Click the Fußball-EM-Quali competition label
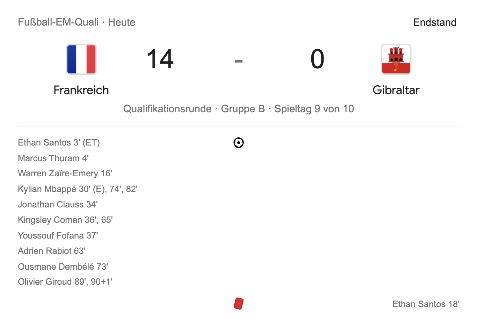The image size is (478, 319). [x=58, y=22]
